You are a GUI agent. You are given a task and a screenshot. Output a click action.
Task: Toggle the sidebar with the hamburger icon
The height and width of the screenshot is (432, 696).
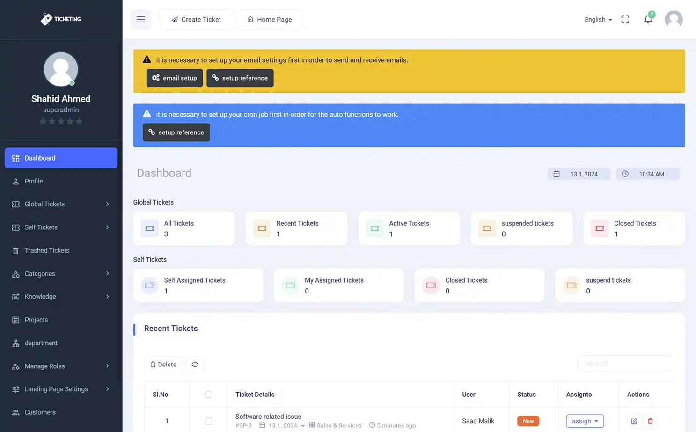(x=140, y=19)
